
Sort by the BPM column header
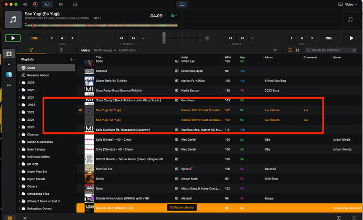pos(228,57)
